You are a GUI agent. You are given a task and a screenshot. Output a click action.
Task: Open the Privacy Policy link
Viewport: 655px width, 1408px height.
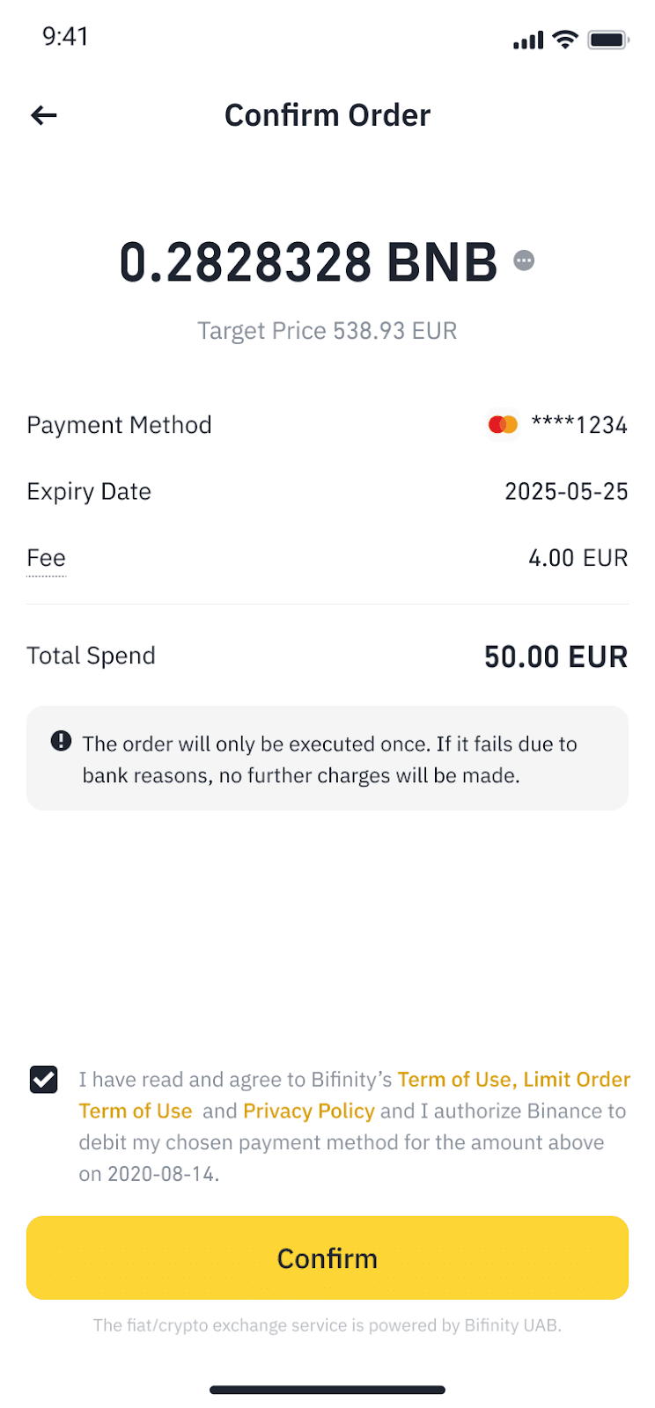(309, 1111)
